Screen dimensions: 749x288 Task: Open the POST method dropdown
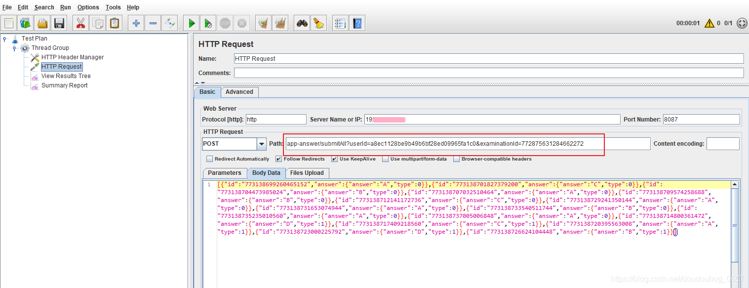coord(261,144)
